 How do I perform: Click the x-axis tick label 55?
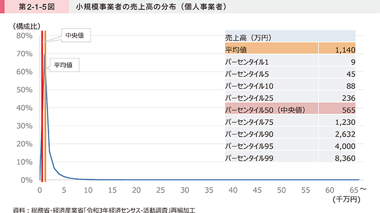click(x=306, y=190)
